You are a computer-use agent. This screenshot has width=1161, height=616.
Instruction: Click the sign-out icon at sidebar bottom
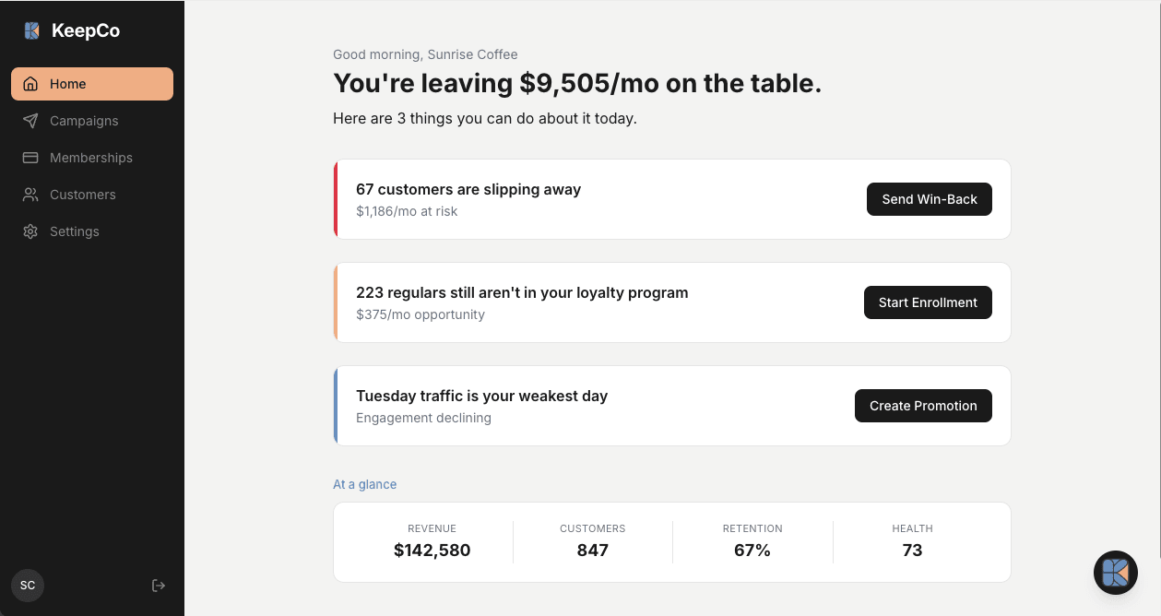(159, 586)
